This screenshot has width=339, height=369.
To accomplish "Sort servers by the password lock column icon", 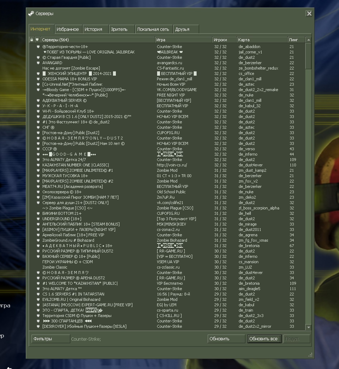I will pos(32,40).
